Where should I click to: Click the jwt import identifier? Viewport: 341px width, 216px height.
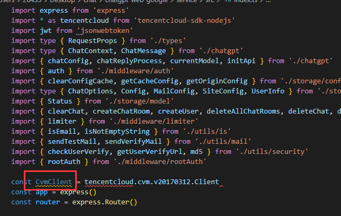(46, 30)
